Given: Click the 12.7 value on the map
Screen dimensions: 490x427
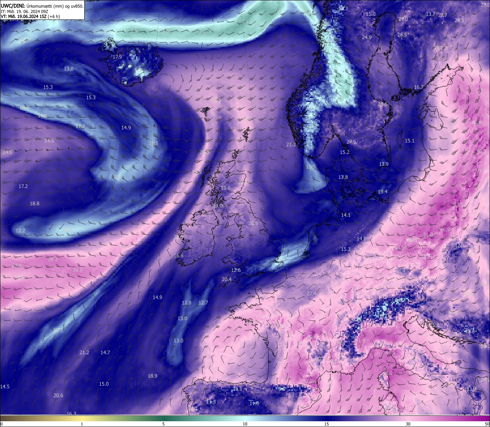Looking at the screenshot, I should coord(203,303).
